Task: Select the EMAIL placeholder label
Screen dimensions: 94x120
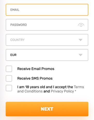Action: (15, 10)
